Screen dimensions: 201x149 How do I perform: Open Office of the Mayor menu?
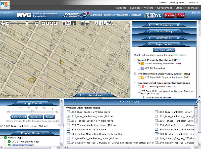(187, 8)
